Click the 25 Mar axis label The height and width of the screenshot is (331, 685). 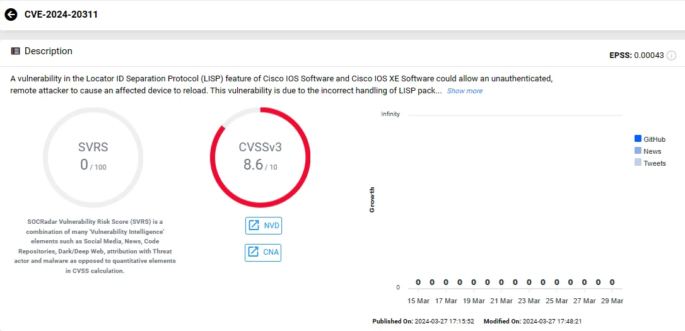[x=556, y=301]
